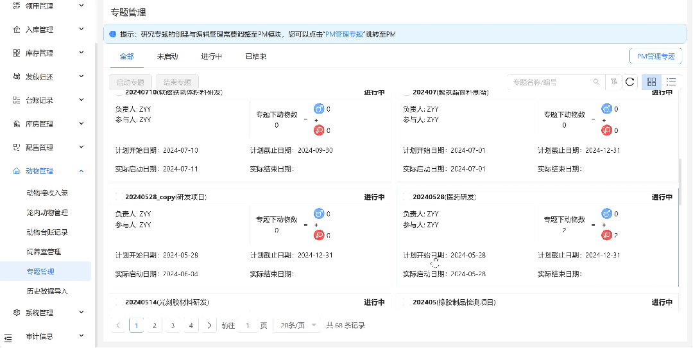This screenshot has width=693, height=348.
Task: Switch to the 进行中 tab
Action: [212, 57]
